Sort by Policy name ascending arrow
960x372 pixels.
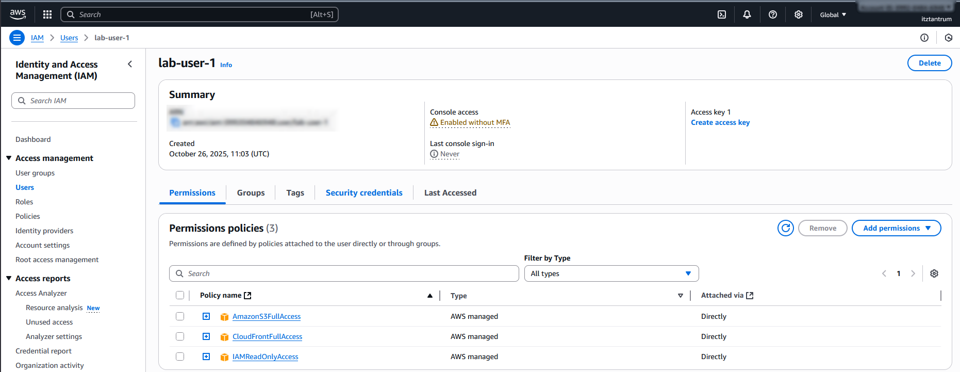tap(430, 296)
